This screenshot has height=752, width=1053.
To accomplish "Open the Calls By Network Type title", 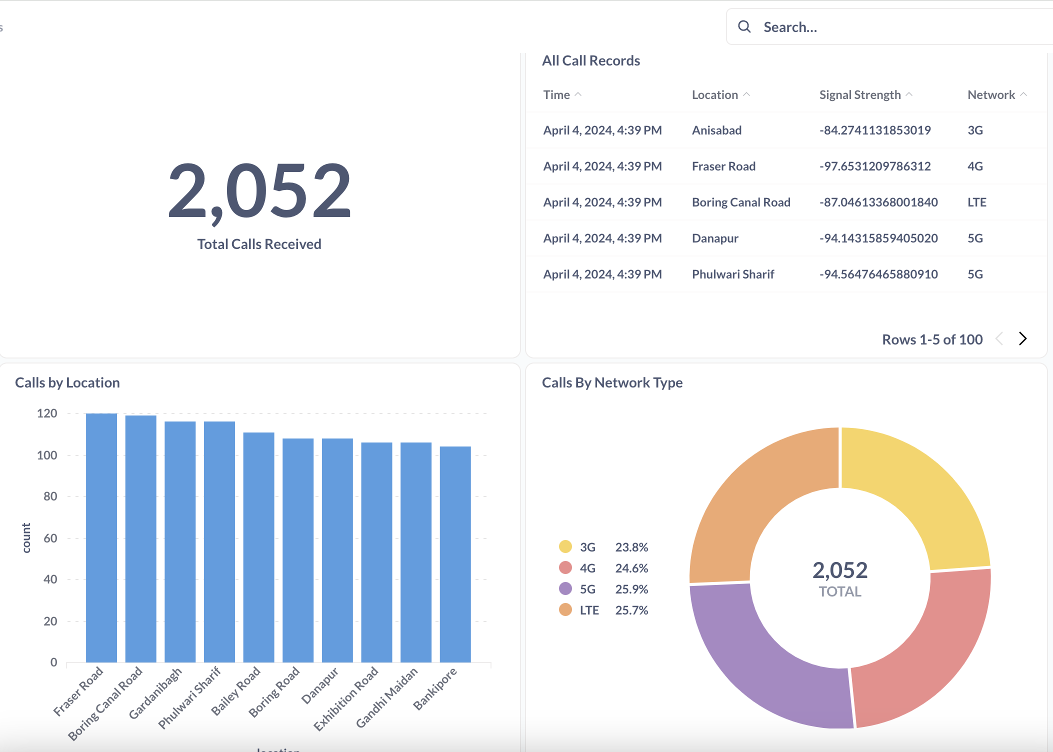I will pyautogui.click(x=612, y=382).
